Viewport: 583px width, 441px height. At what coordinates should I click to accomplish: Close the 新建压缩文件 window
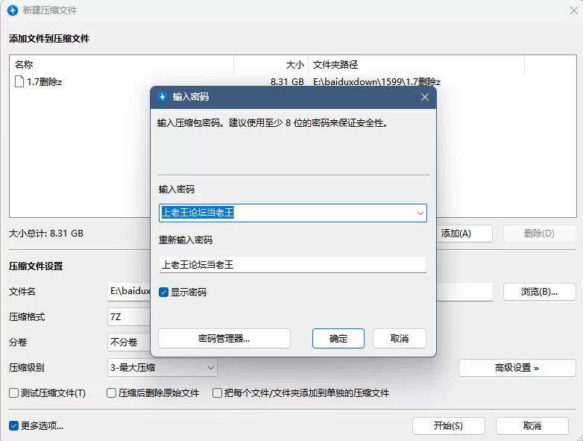coord(574,10)
